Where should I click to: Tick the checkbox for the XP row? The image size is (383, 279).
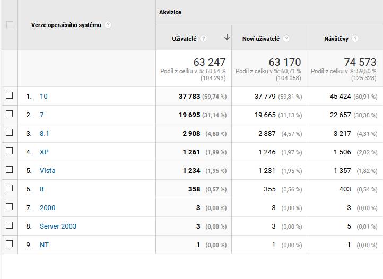9,151
